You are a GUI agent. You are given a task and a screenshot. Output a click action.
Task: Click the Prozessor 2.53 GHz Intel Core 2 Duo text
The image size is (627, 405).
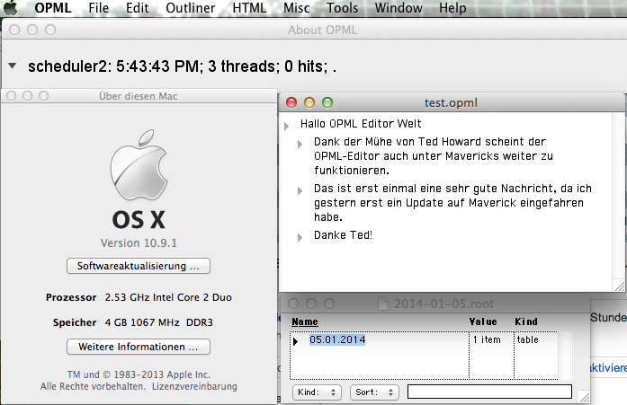(139, 297)
